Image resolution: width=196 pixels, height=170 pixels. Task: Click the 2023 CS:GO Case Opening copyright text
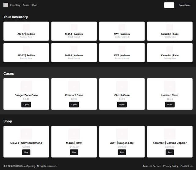tap(30, 166)
